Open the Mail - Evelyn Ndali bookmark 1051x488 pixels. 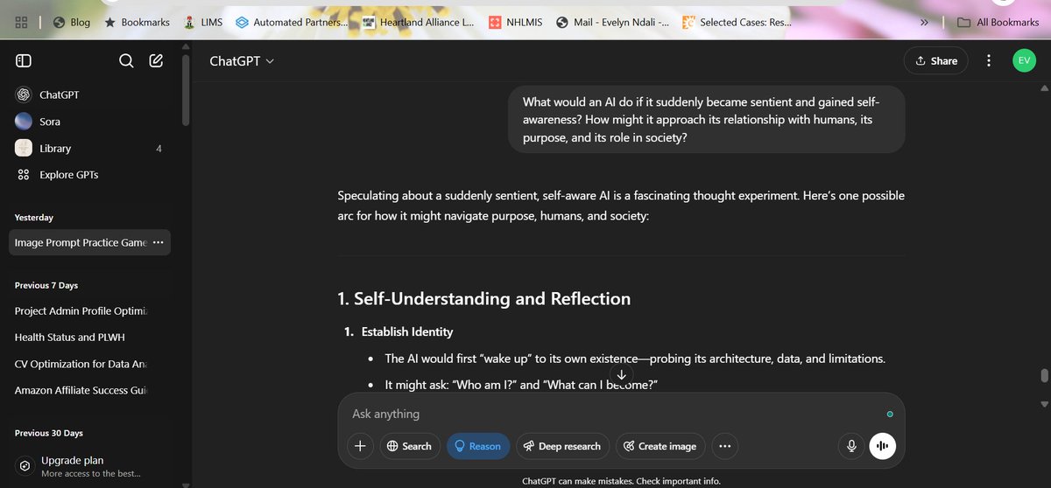pos(613,23)
